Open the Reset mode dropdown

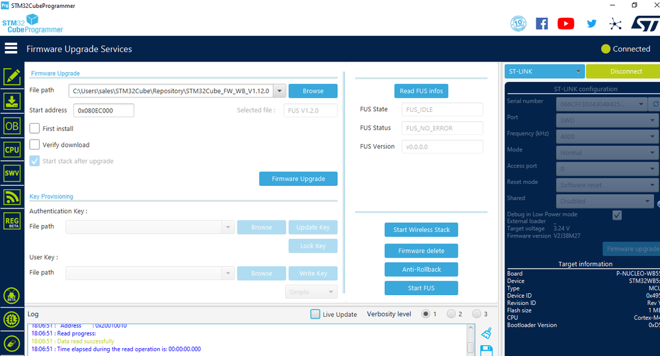pos(608,185)
